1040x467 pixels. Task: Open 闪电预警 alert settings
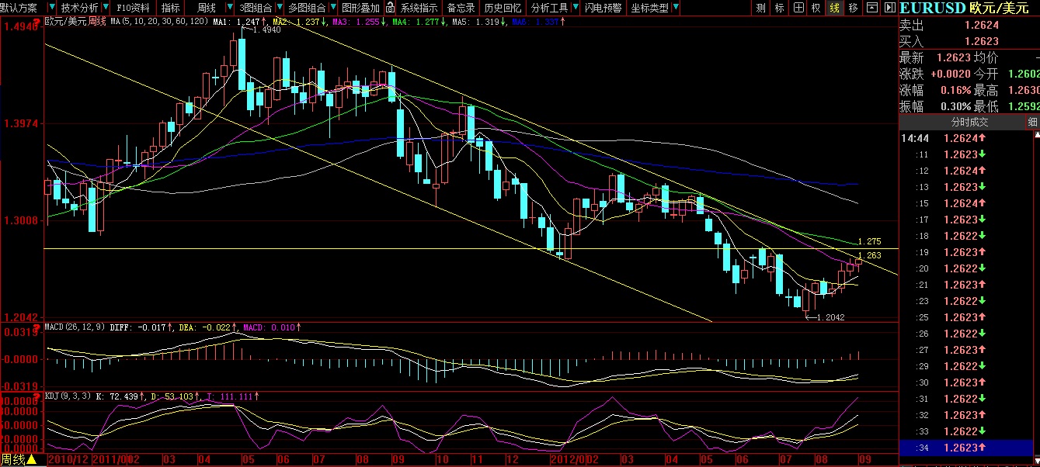[603, 8]
